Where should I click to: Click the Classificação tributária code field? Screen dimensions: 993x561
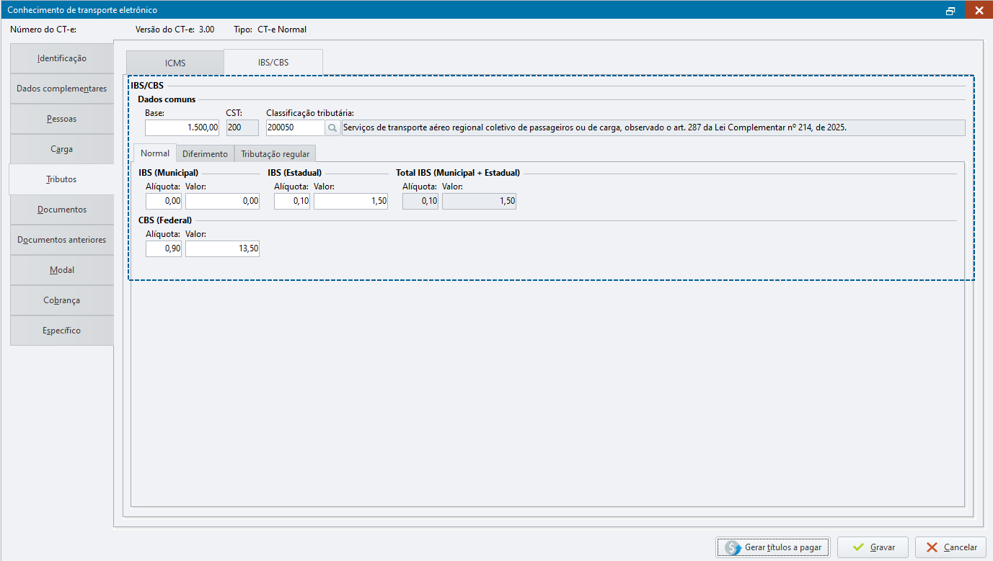click(294, 128)
